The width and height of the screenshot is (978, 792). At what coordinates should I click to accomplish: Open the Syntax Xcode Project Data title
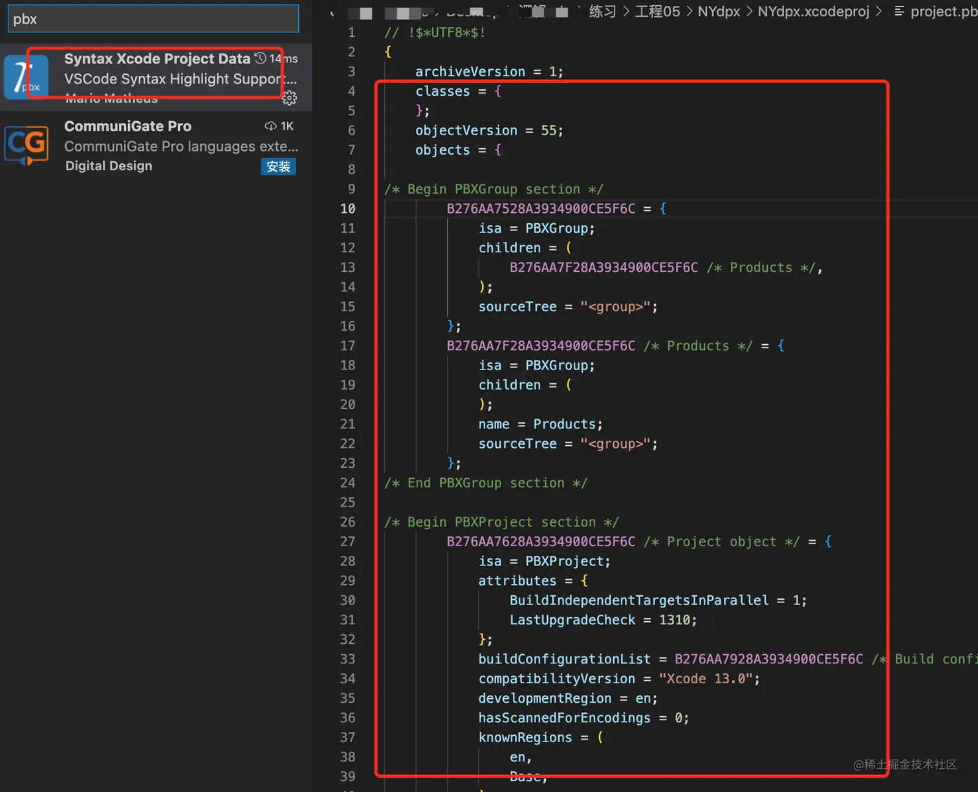[x=157, y=59]
